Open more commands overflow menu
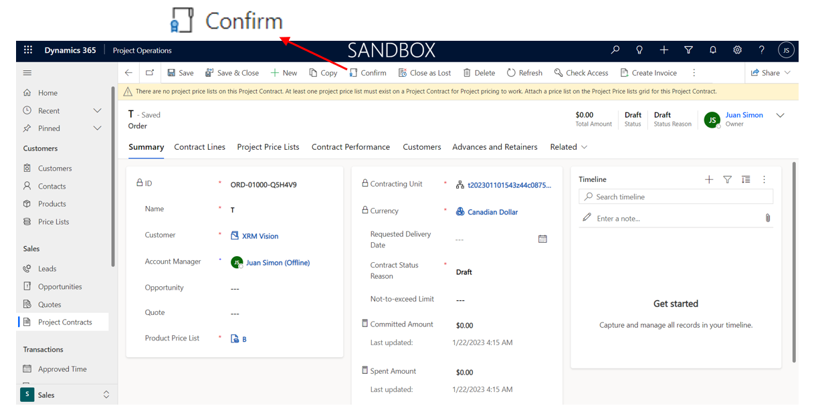The image size is (814, 416). (694, 73)
